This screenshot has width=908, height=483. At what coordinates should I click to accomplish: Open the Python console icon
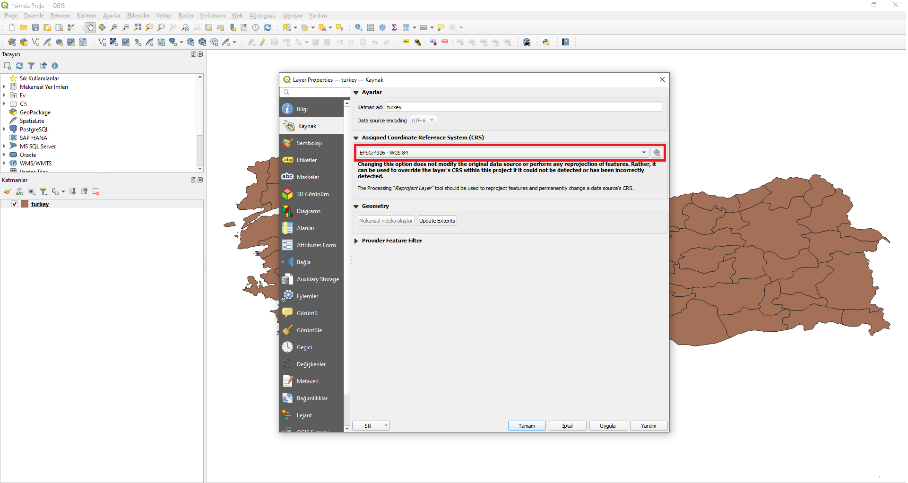click(546, 42)
